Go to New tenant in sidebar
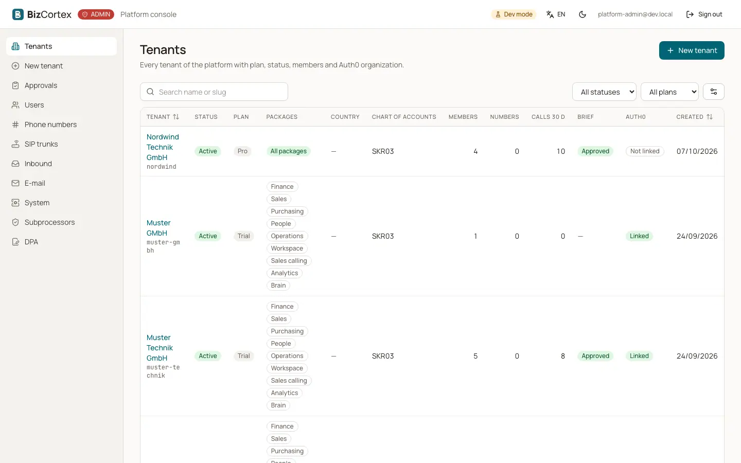Screen dimensions: 741x463 pos(62,66)
